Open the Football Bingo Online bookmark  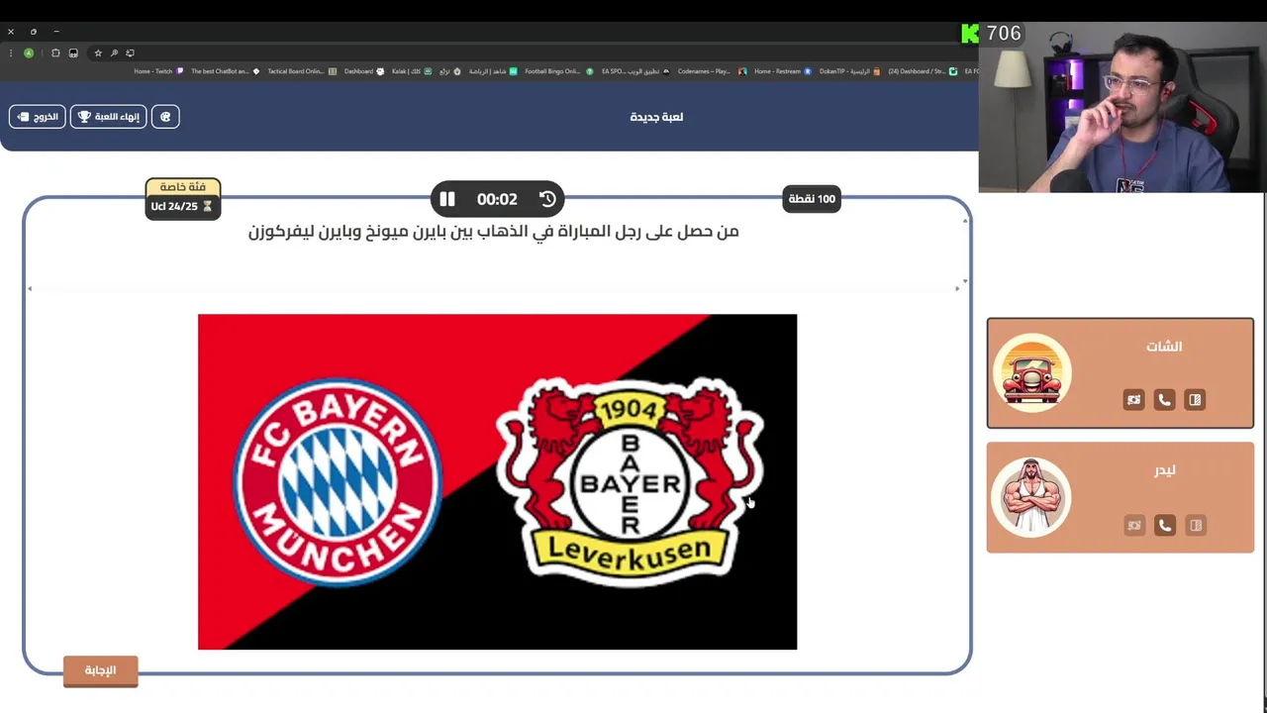559,71
